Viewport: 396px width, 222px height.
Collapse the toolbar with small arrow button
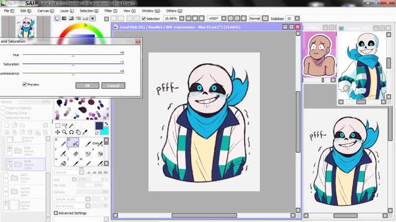[106, 19]
